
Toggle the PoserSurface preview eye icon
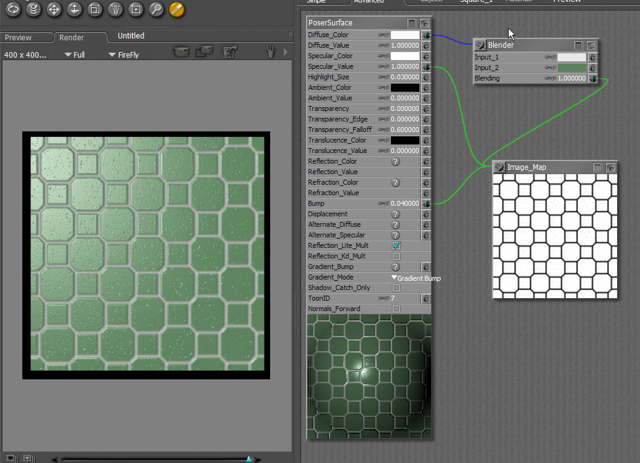[425, 24]
